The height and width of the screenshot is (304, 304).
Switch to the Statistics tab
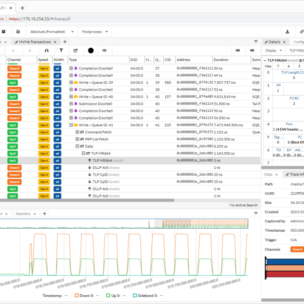point(23,214)
